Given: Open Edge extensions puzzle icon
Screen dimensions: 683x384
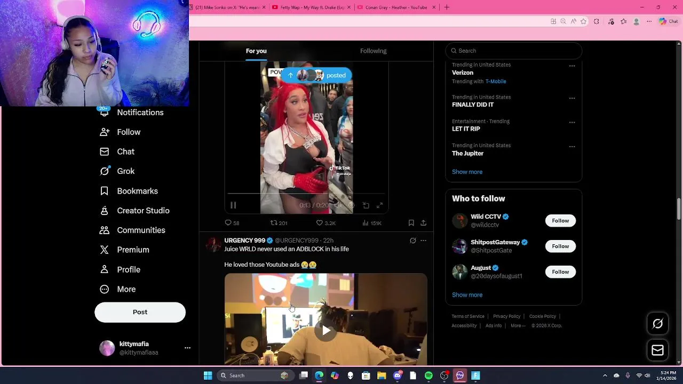Looking at the screenshot, I should click(x=597, y=21).
